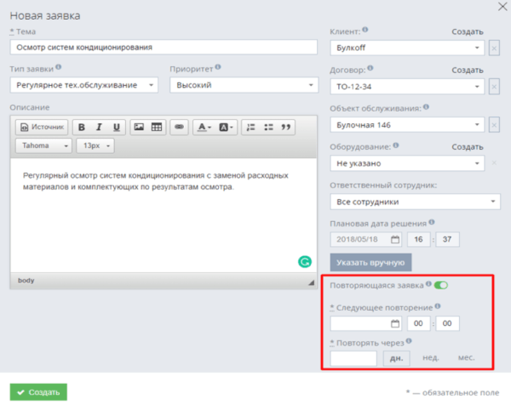The image size is (511, 405).
Task: Click the planned date hour field 16
Action: click(418, 240)
